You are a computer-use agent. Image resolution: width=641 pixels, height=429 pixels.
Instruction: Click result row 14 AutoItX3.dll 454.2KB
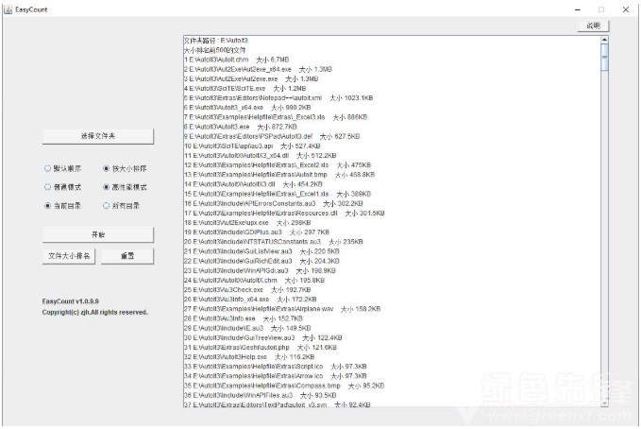click(x=253, y=184)
